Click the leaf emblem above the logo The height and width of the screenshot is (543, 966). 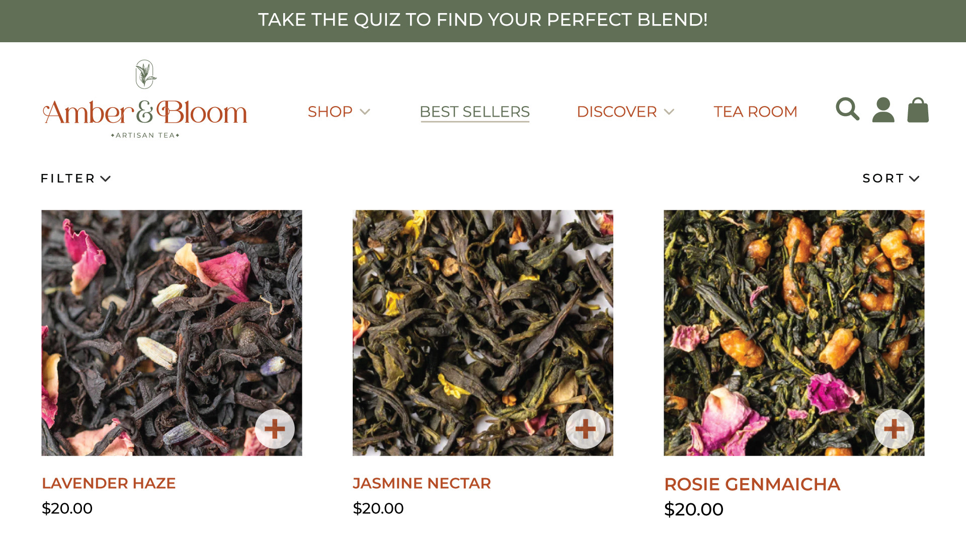[145, 74]
